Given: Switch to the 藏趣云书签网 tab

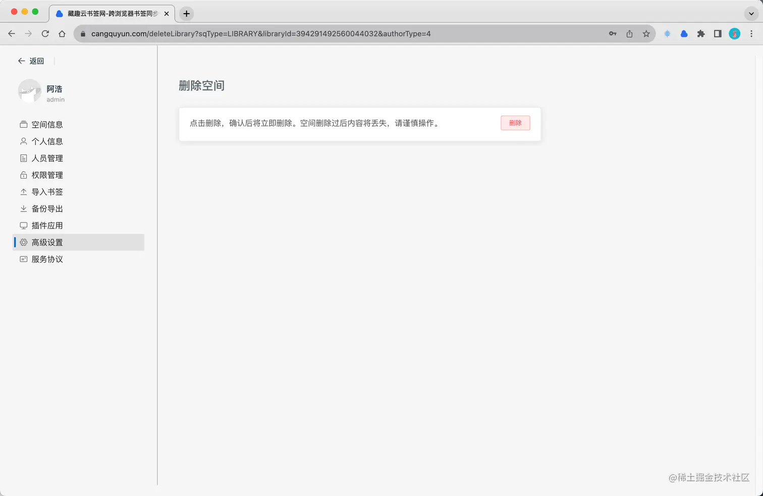Looking at the screenshot, I should pos(111,14).
